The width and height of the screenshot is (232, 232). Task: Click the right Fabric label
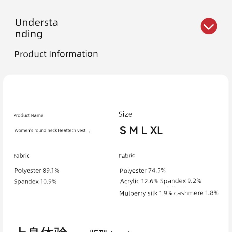pyautogui.click(x=127, y=156)
